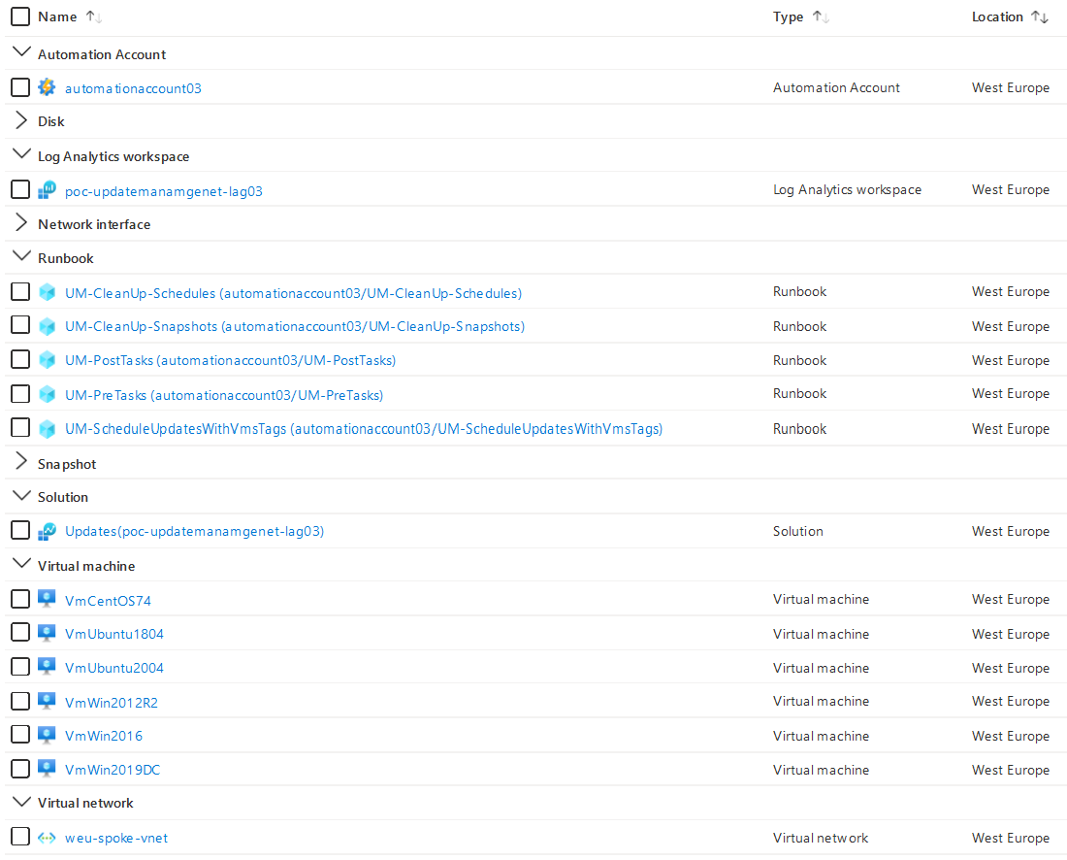The image size is (1067, 860).
Task: Click the Name column header
Action: point(57,17)
